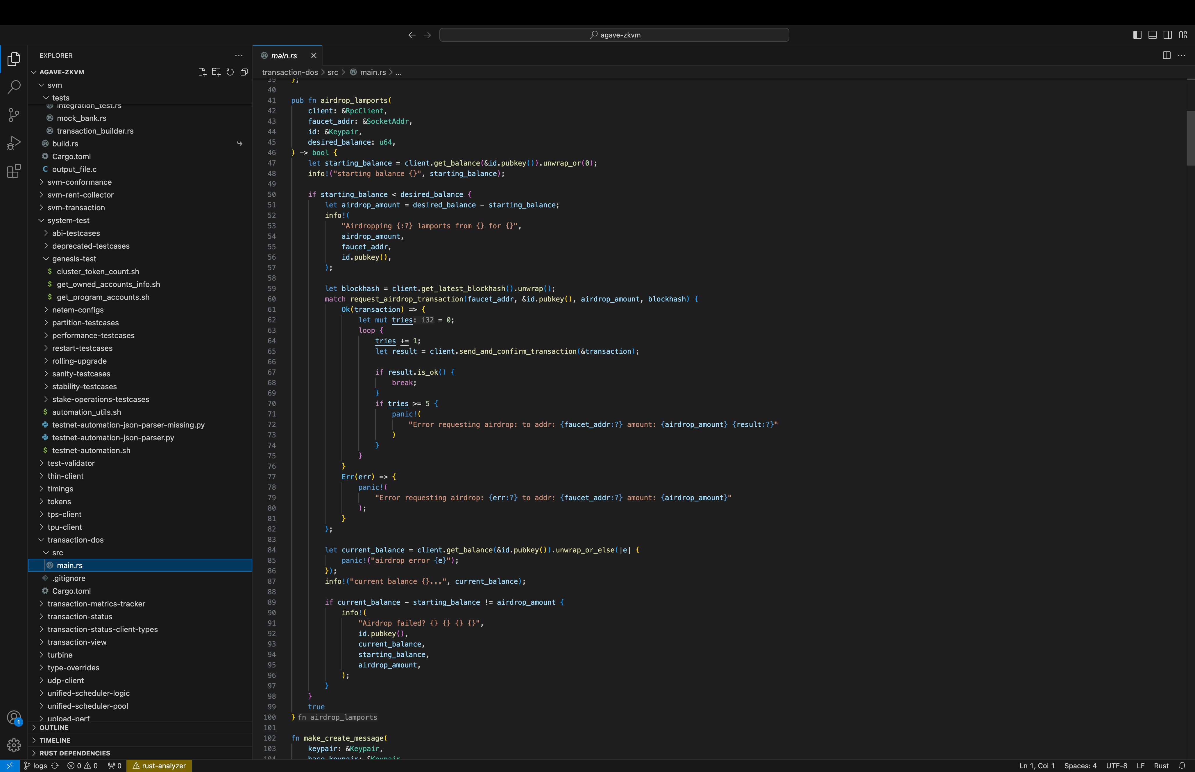Click src breadcrumb segment
Viewport: 1195px width, 772px height.
coord(333,72)
